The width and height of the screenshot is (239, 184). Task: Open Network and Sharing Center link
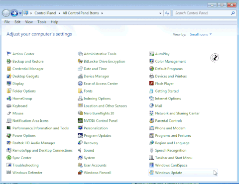[177, 113]
